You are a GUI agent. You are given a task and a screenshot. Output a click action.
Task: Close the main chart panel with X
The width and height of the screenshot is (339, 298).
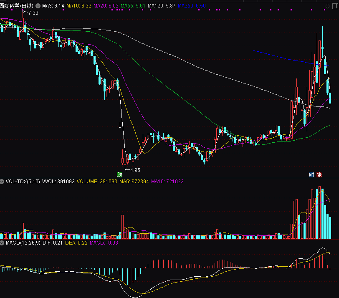[335, 5]
